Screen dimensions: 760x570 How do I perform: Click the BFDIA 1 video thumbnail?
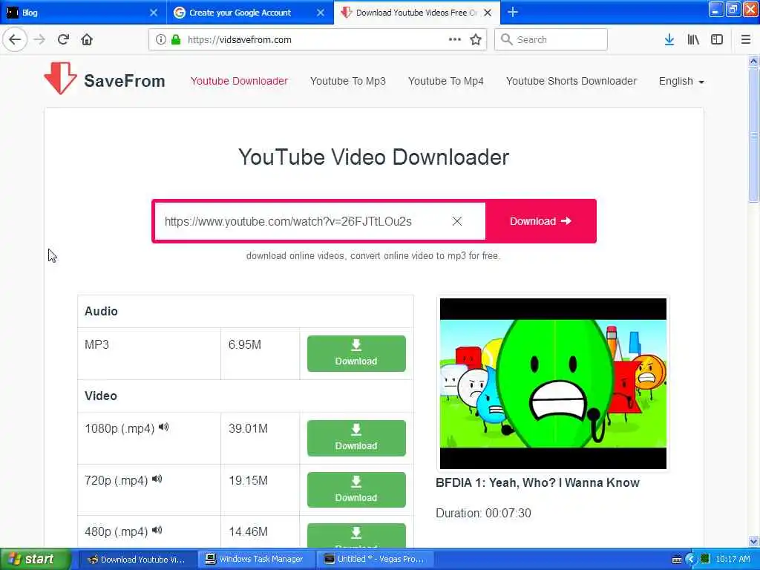[553, 384]
